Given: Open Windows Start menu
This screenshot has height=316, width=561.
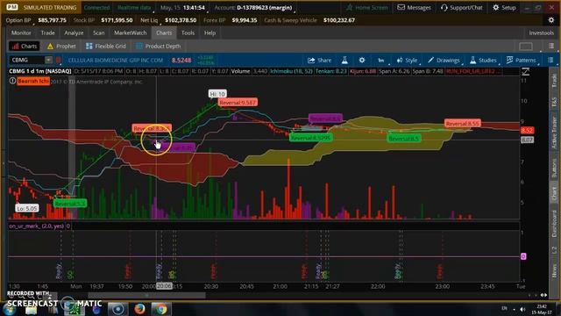Looking at the screenshot, I should [x=9, y=309].
